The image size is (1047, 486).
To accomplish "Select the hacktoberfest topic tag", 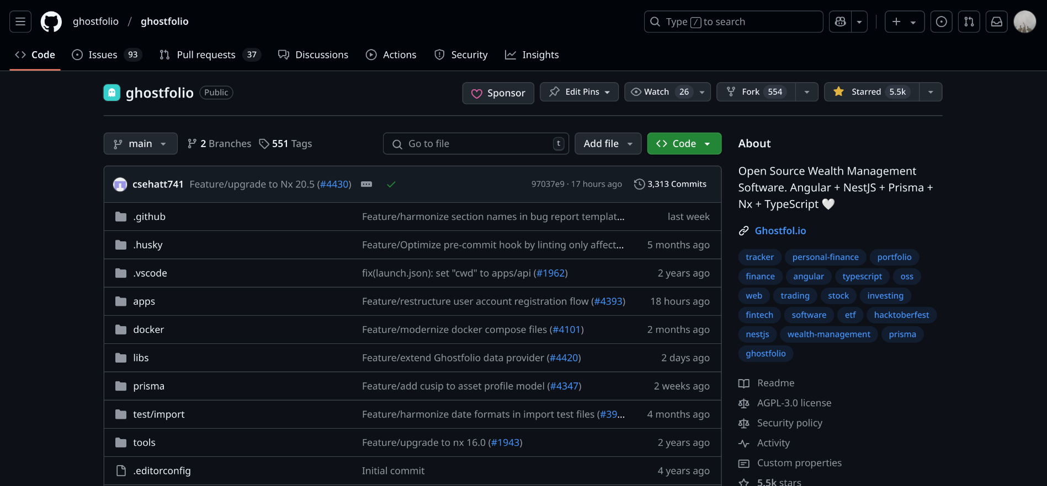I will coord(901,315).
